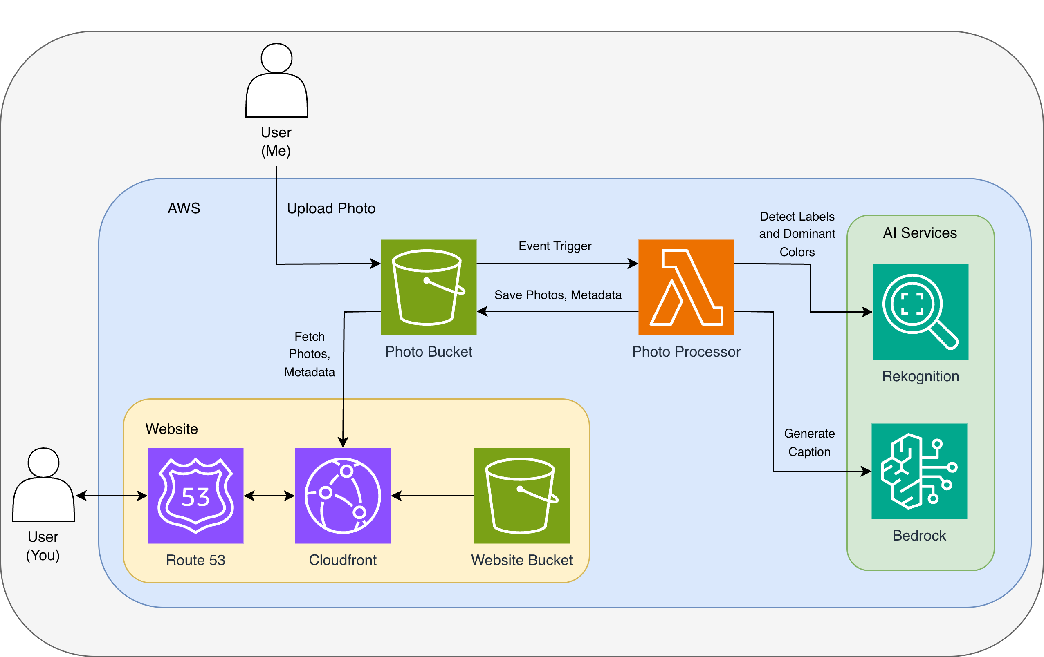Click the arrow between Cloudfront and Route 53

pos(268,496)
